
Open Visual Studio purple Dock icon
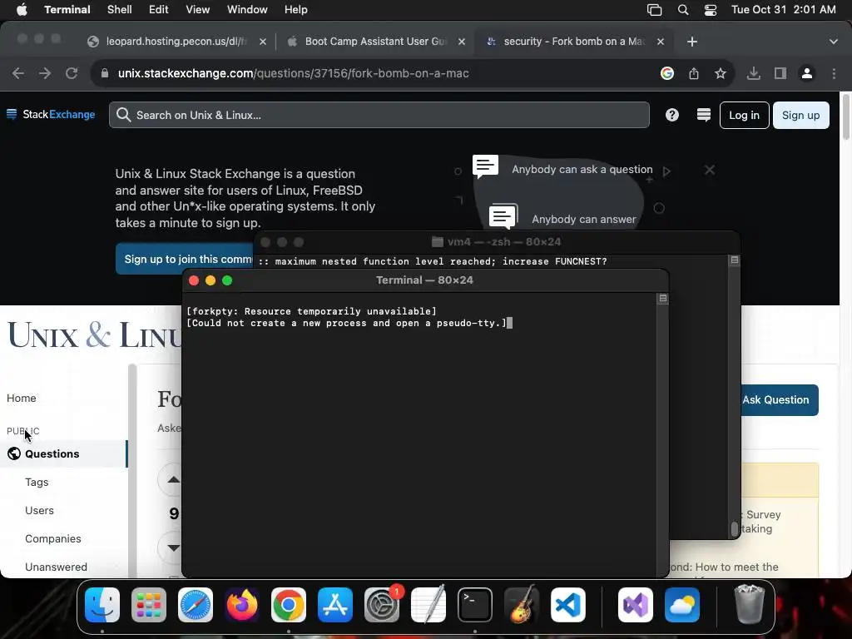click(635, 605)
